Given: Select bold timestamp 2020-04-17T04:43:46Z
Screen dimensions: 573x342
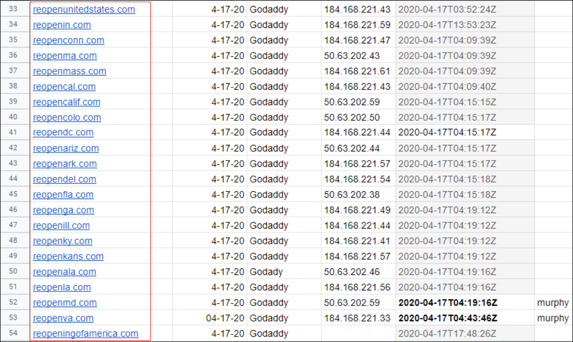Looking at the screenshot, I should tap(465, 318).
